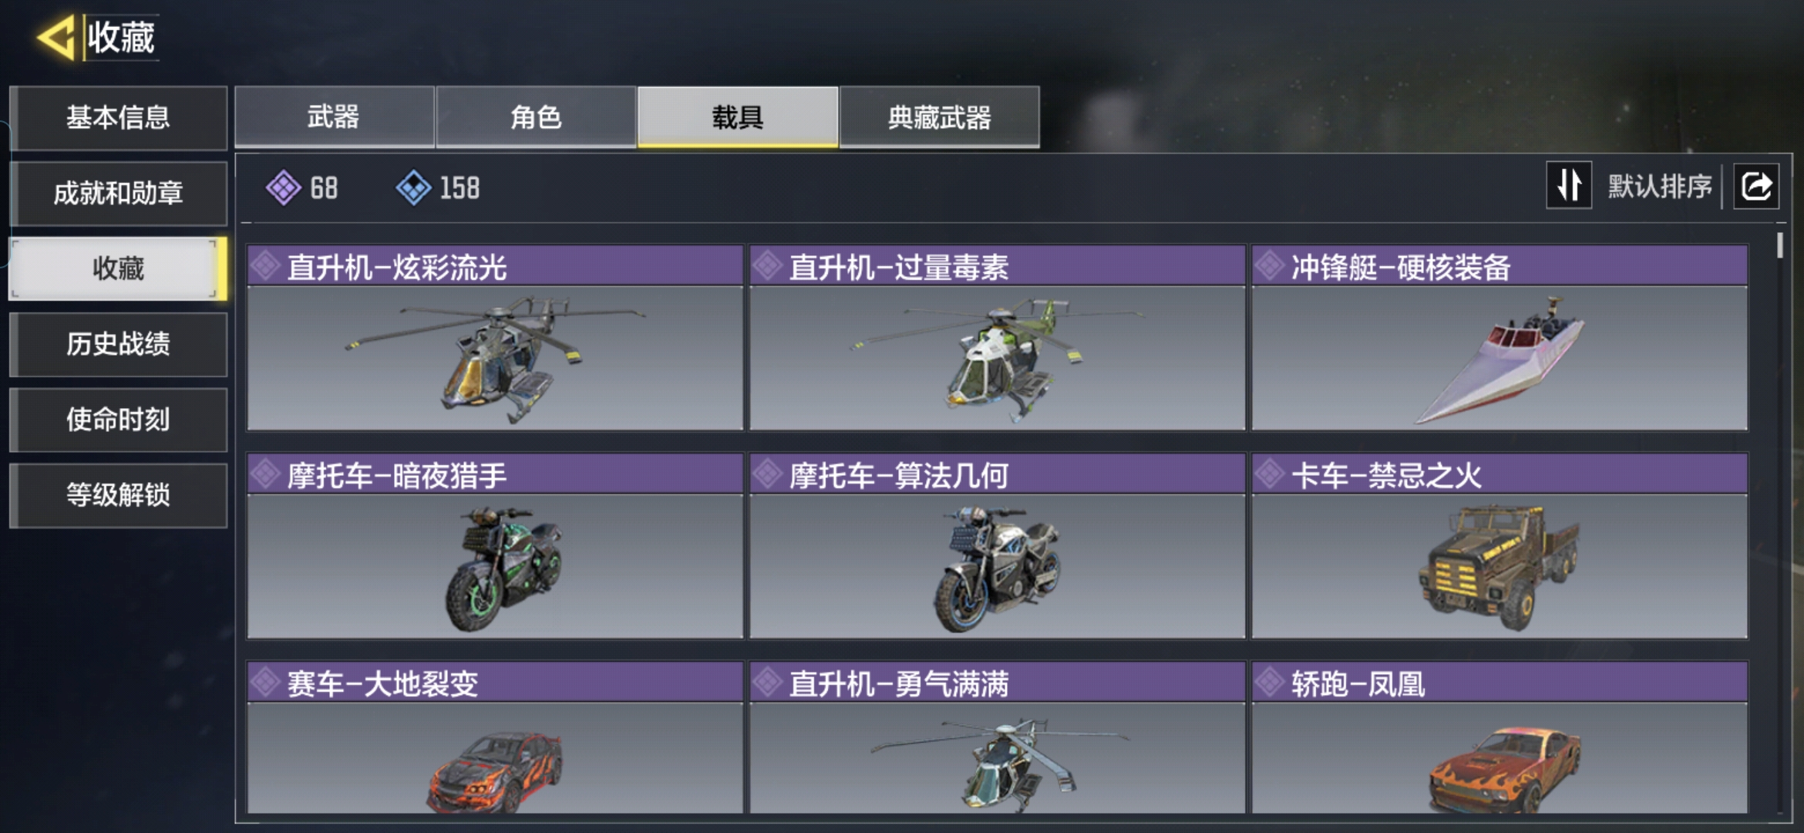This screenshot has height=833, width=1804.
Task: Select the 卡车-禁忌之火 truck card
Action: 1499,546
